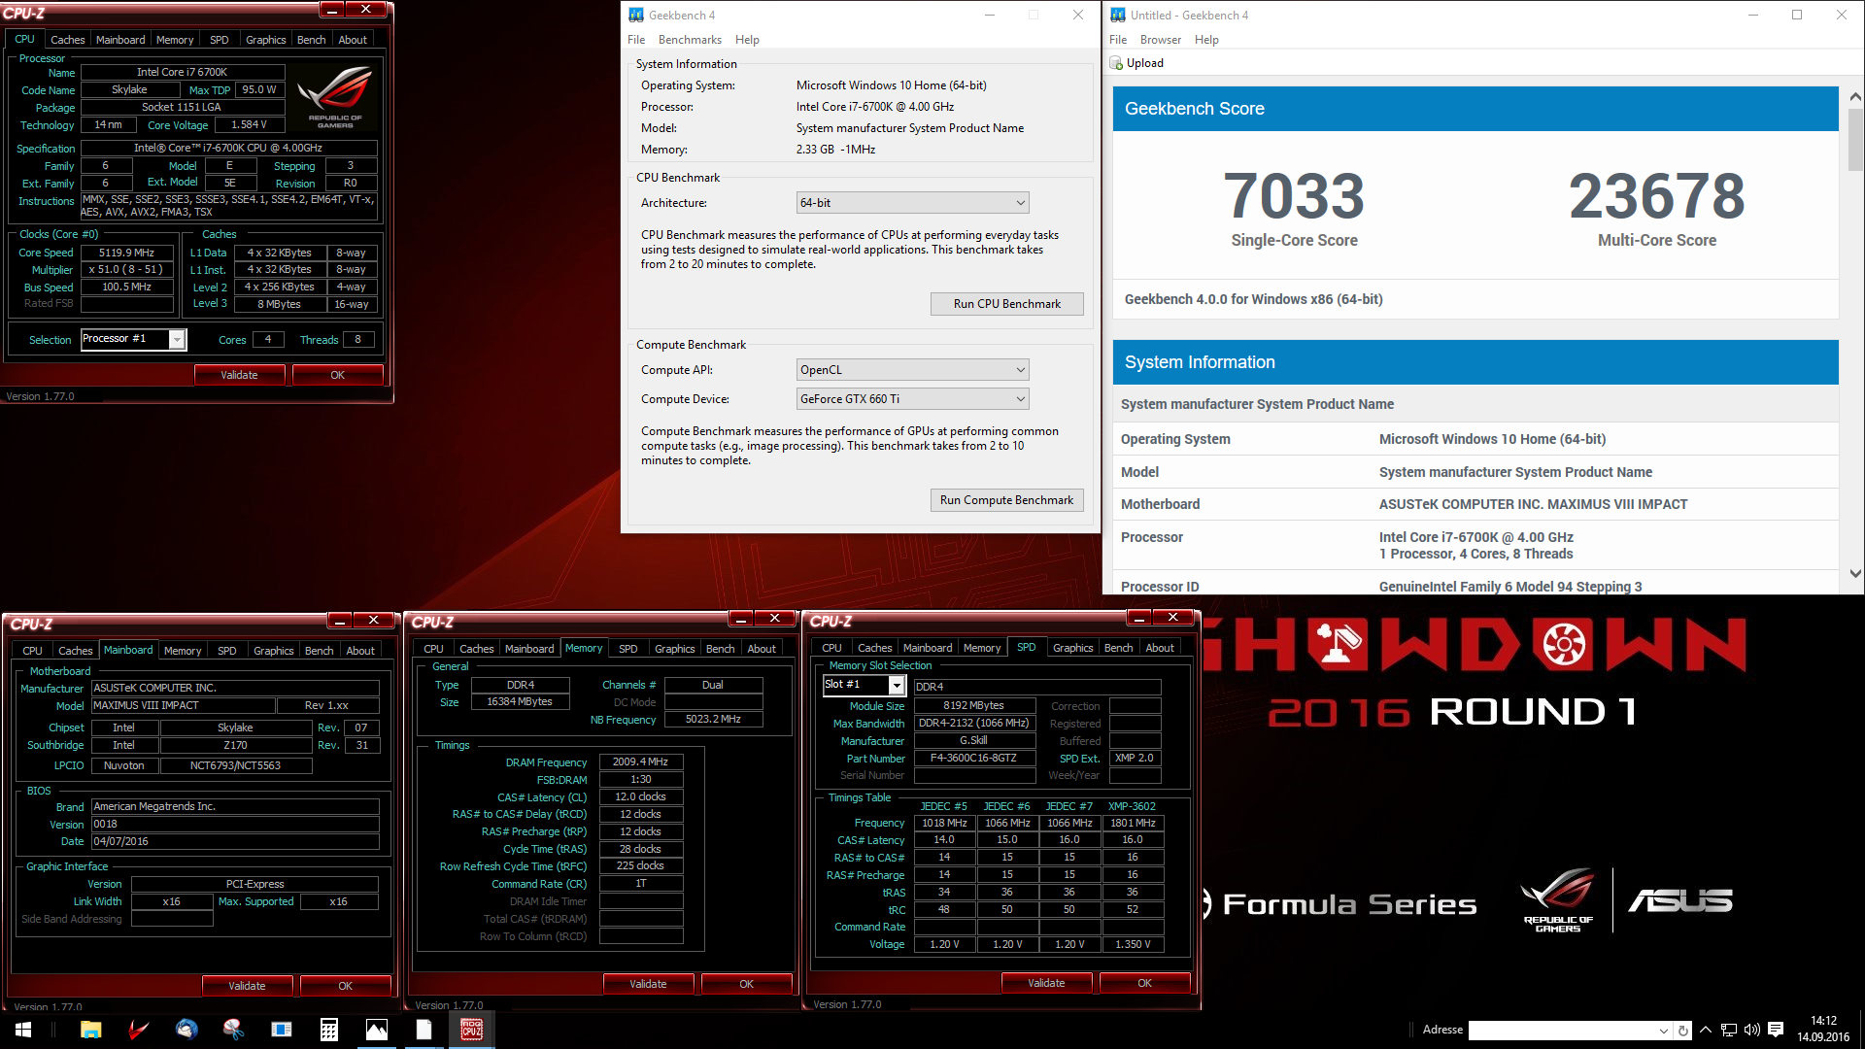1865x1049 pixels.
Task: Switch to Caches tab in top CPU-Z window
Action: [x=68, y=40]
